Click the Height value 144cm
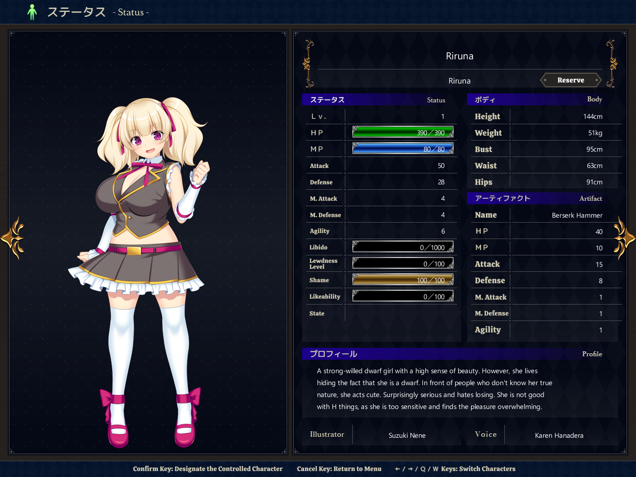This screenshot has height=477, width=636. [593, 116]
